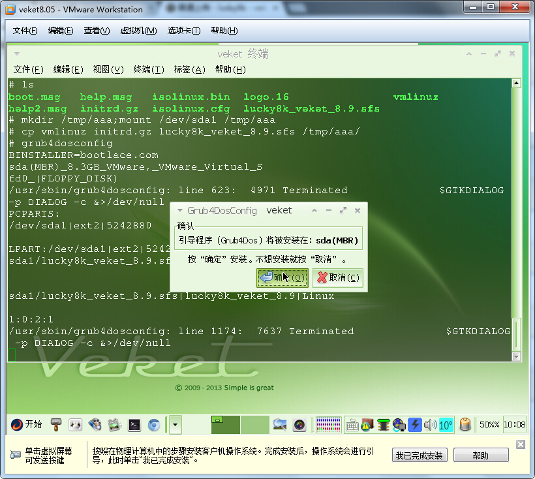This screenshot has width=535, height=479.
Task: Click the 50% free space indicator
Action: 489,425
